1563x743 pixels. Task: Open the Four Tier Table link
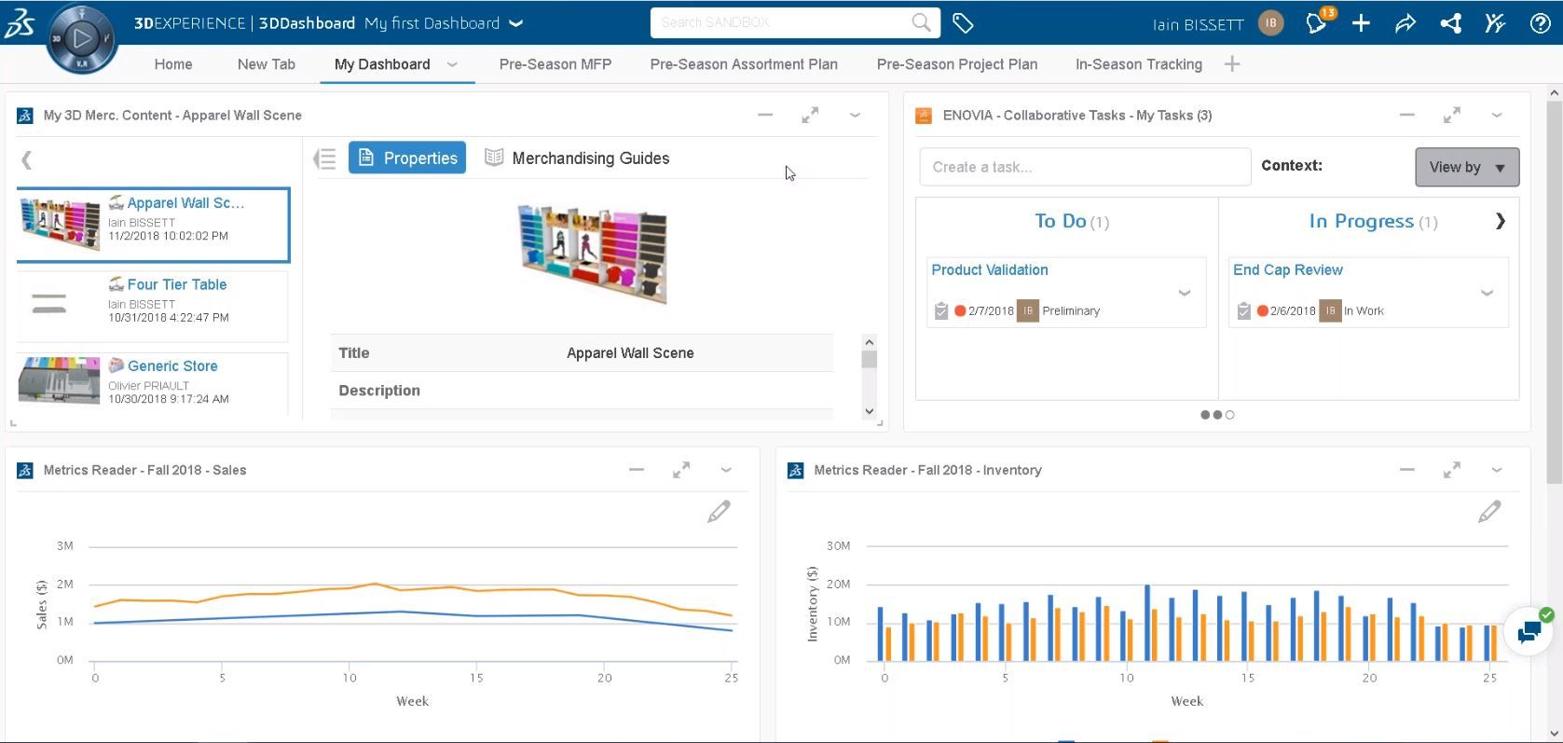point(176,284)
